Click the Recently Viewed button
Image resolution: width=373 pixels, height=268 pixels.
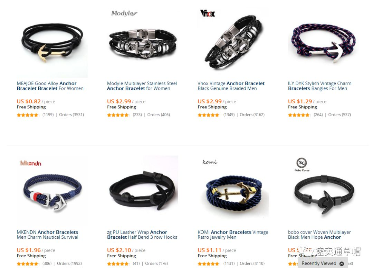coord(323,263)
